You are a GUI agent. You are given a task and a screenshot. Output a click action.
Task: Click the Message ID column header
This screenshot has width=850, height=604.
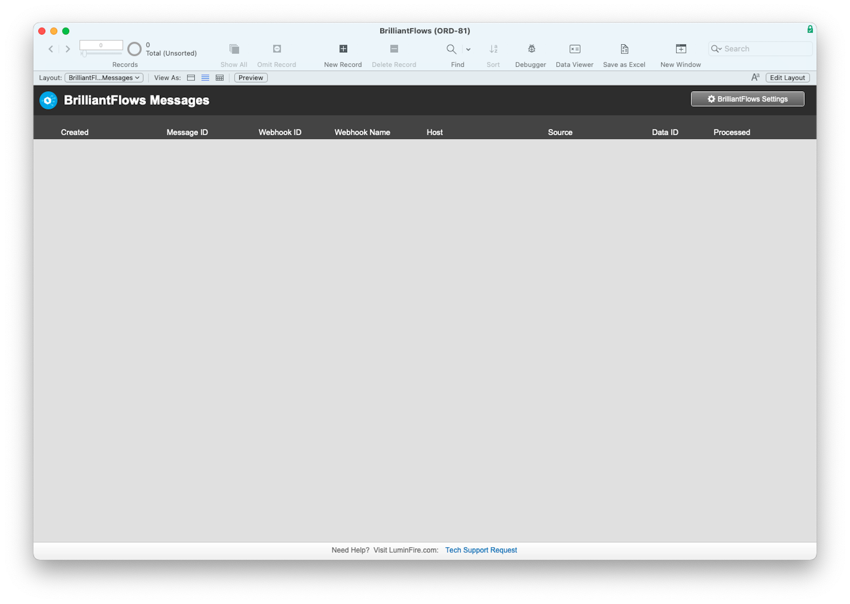click(x=187, y=132)
